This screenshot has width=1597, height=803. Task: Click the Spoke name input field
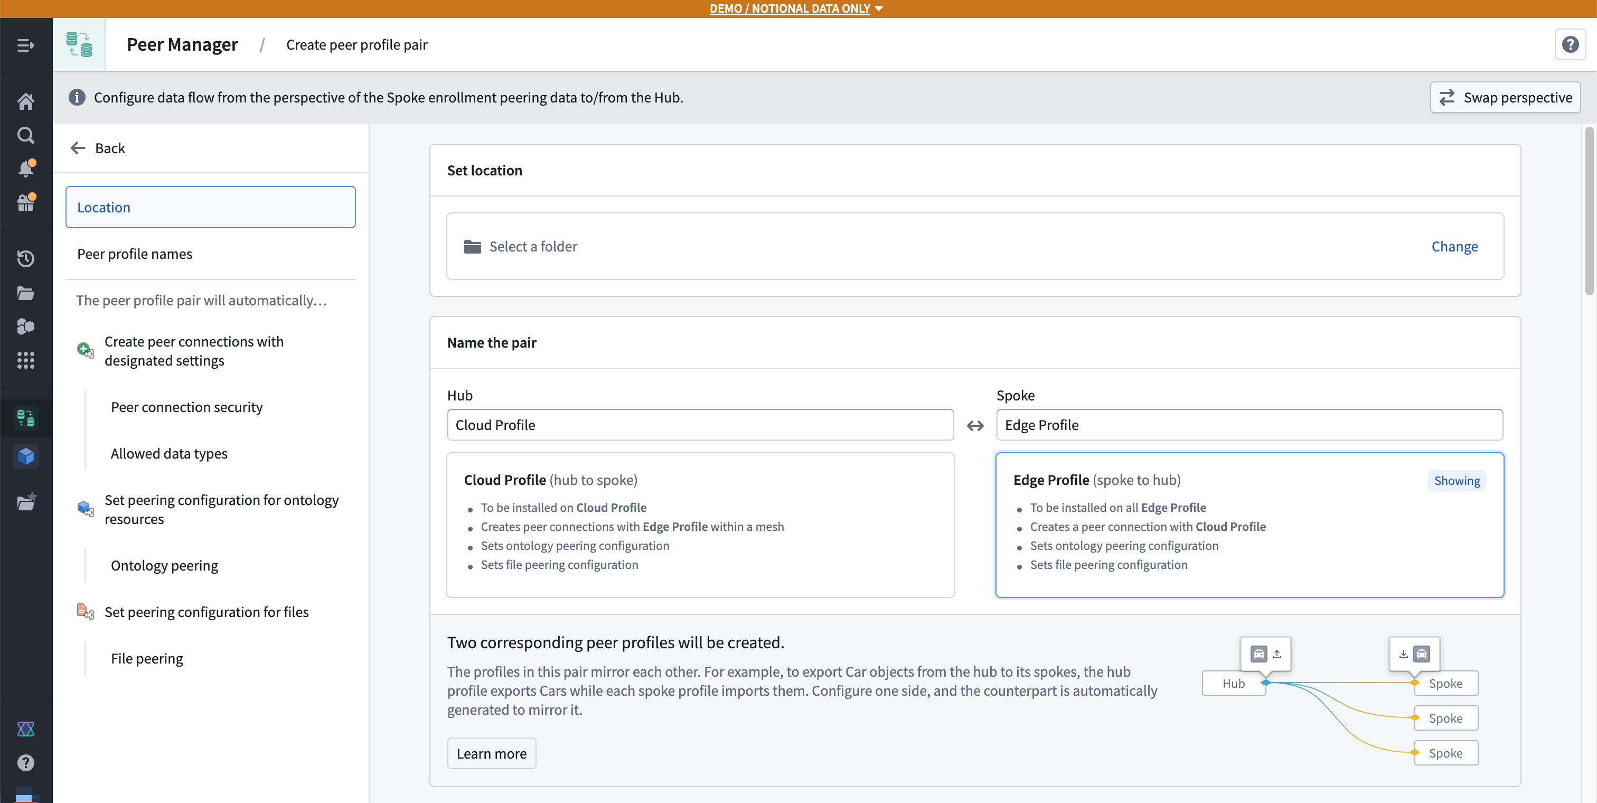(x=1249, y=425)
